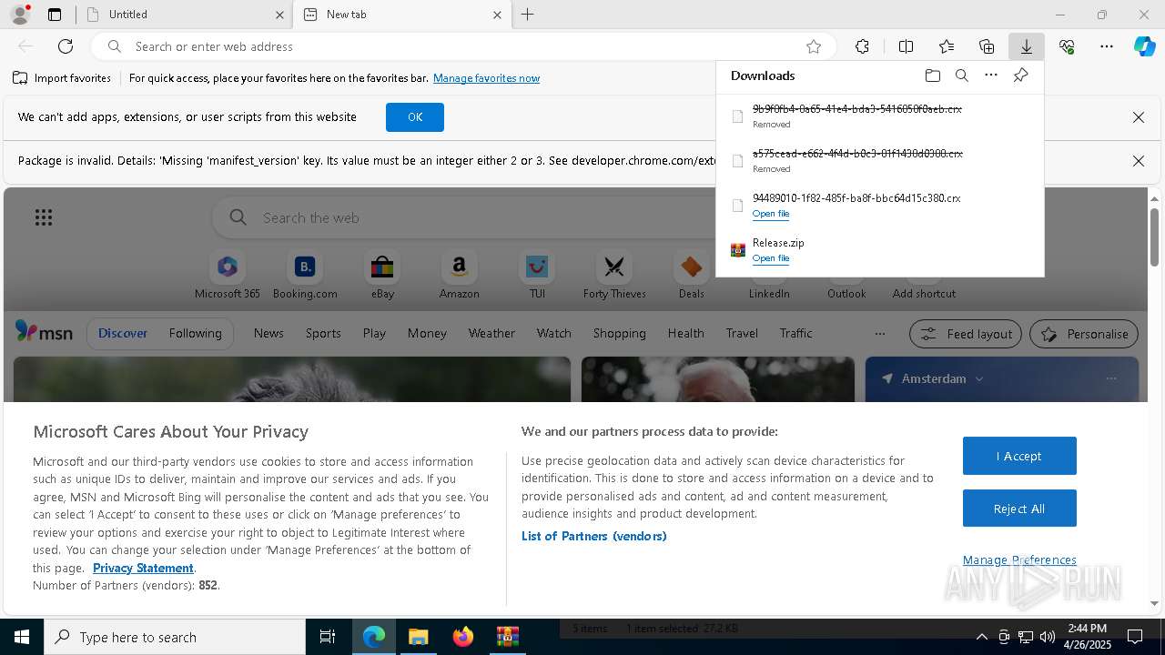Image resolution: width=1165 pixels, height=655 pixels.
Task: Refresh the page with reload icon
Action: (x=66, y=46)
